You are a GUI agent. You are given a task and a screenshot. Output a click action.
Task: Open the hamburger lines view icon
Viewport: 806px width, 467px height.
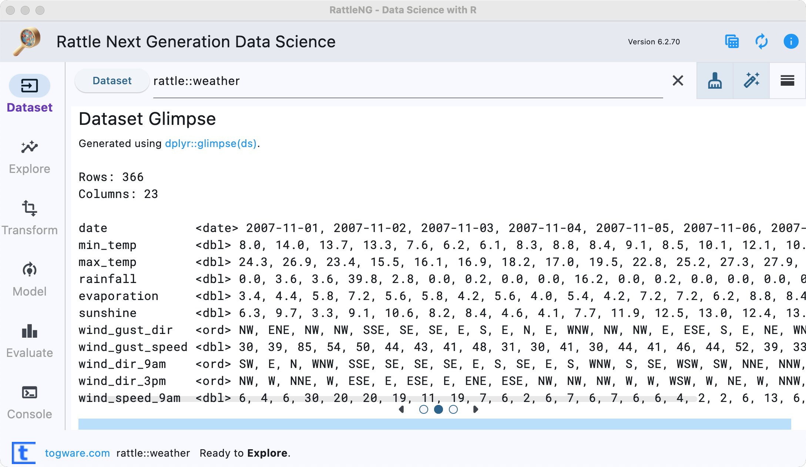(x=787, y=81)
